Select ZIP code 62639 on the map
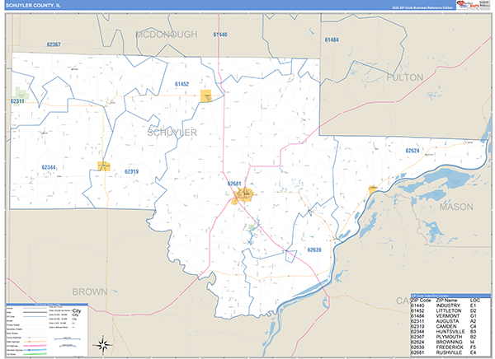The image size is (495, 359). (314, 250)
